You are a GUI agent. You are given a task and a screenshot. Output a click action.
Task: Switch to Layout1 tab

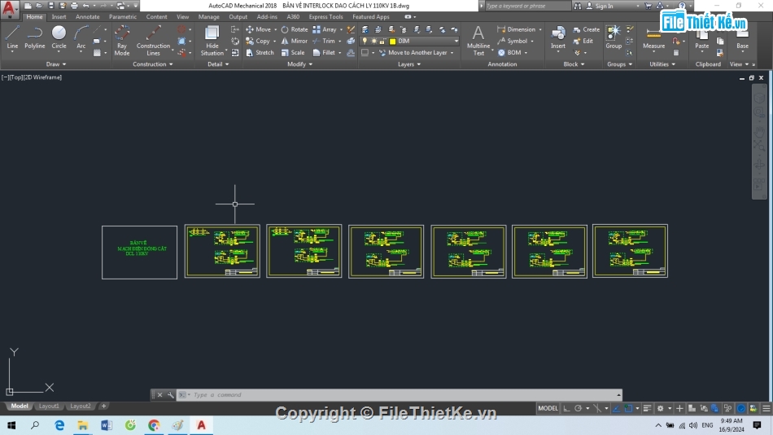tap(49, 406)
